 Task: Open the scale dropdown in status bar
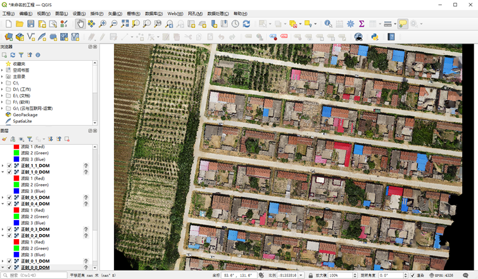click(x=301, y=275)
